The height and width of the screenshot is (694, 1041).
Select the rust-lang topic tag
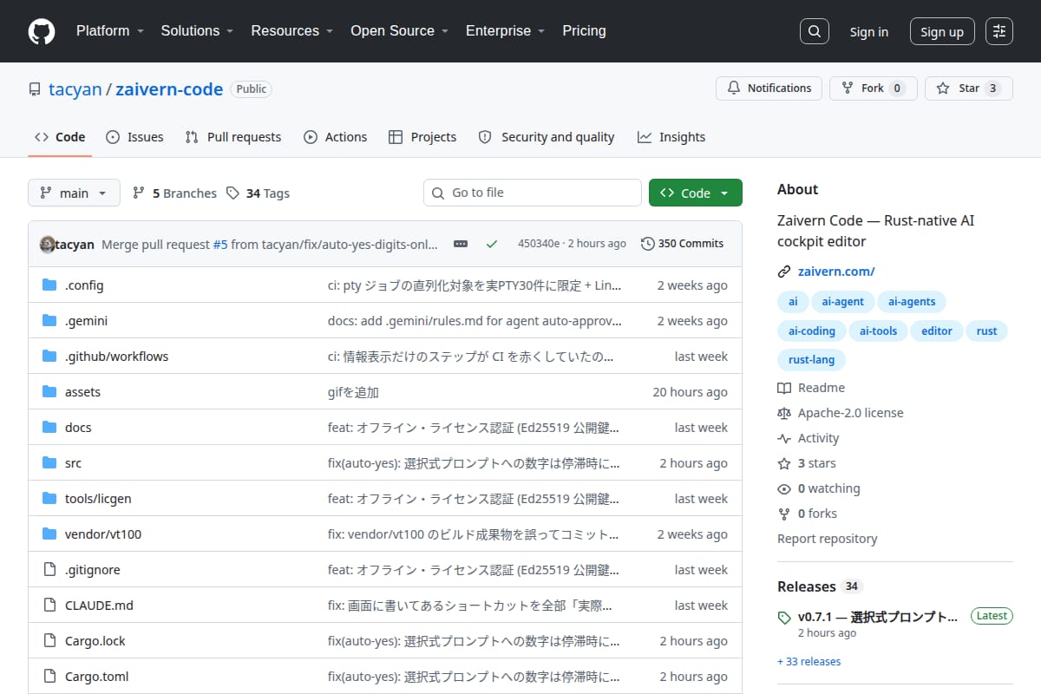(x=811, y=359)
